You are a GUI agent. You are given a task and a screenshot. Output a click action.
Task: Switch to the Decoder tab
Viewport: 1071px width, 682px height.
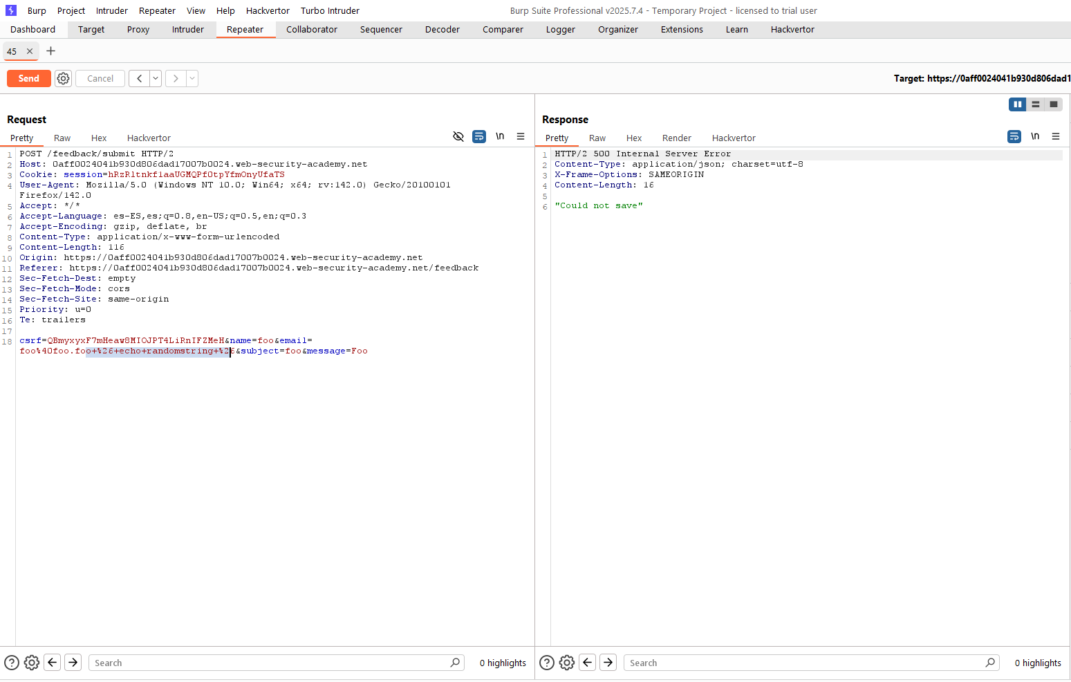coord(442,30)
